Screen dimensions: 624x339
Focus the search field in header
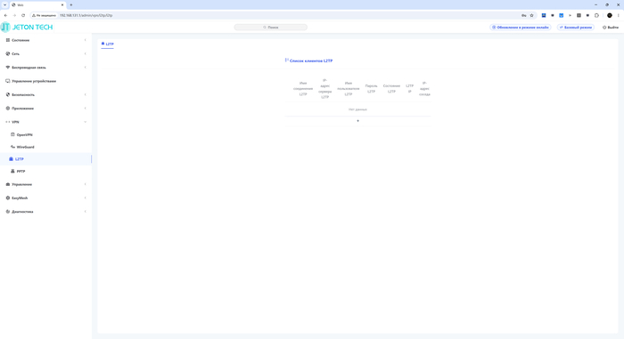tap(271, 28)
